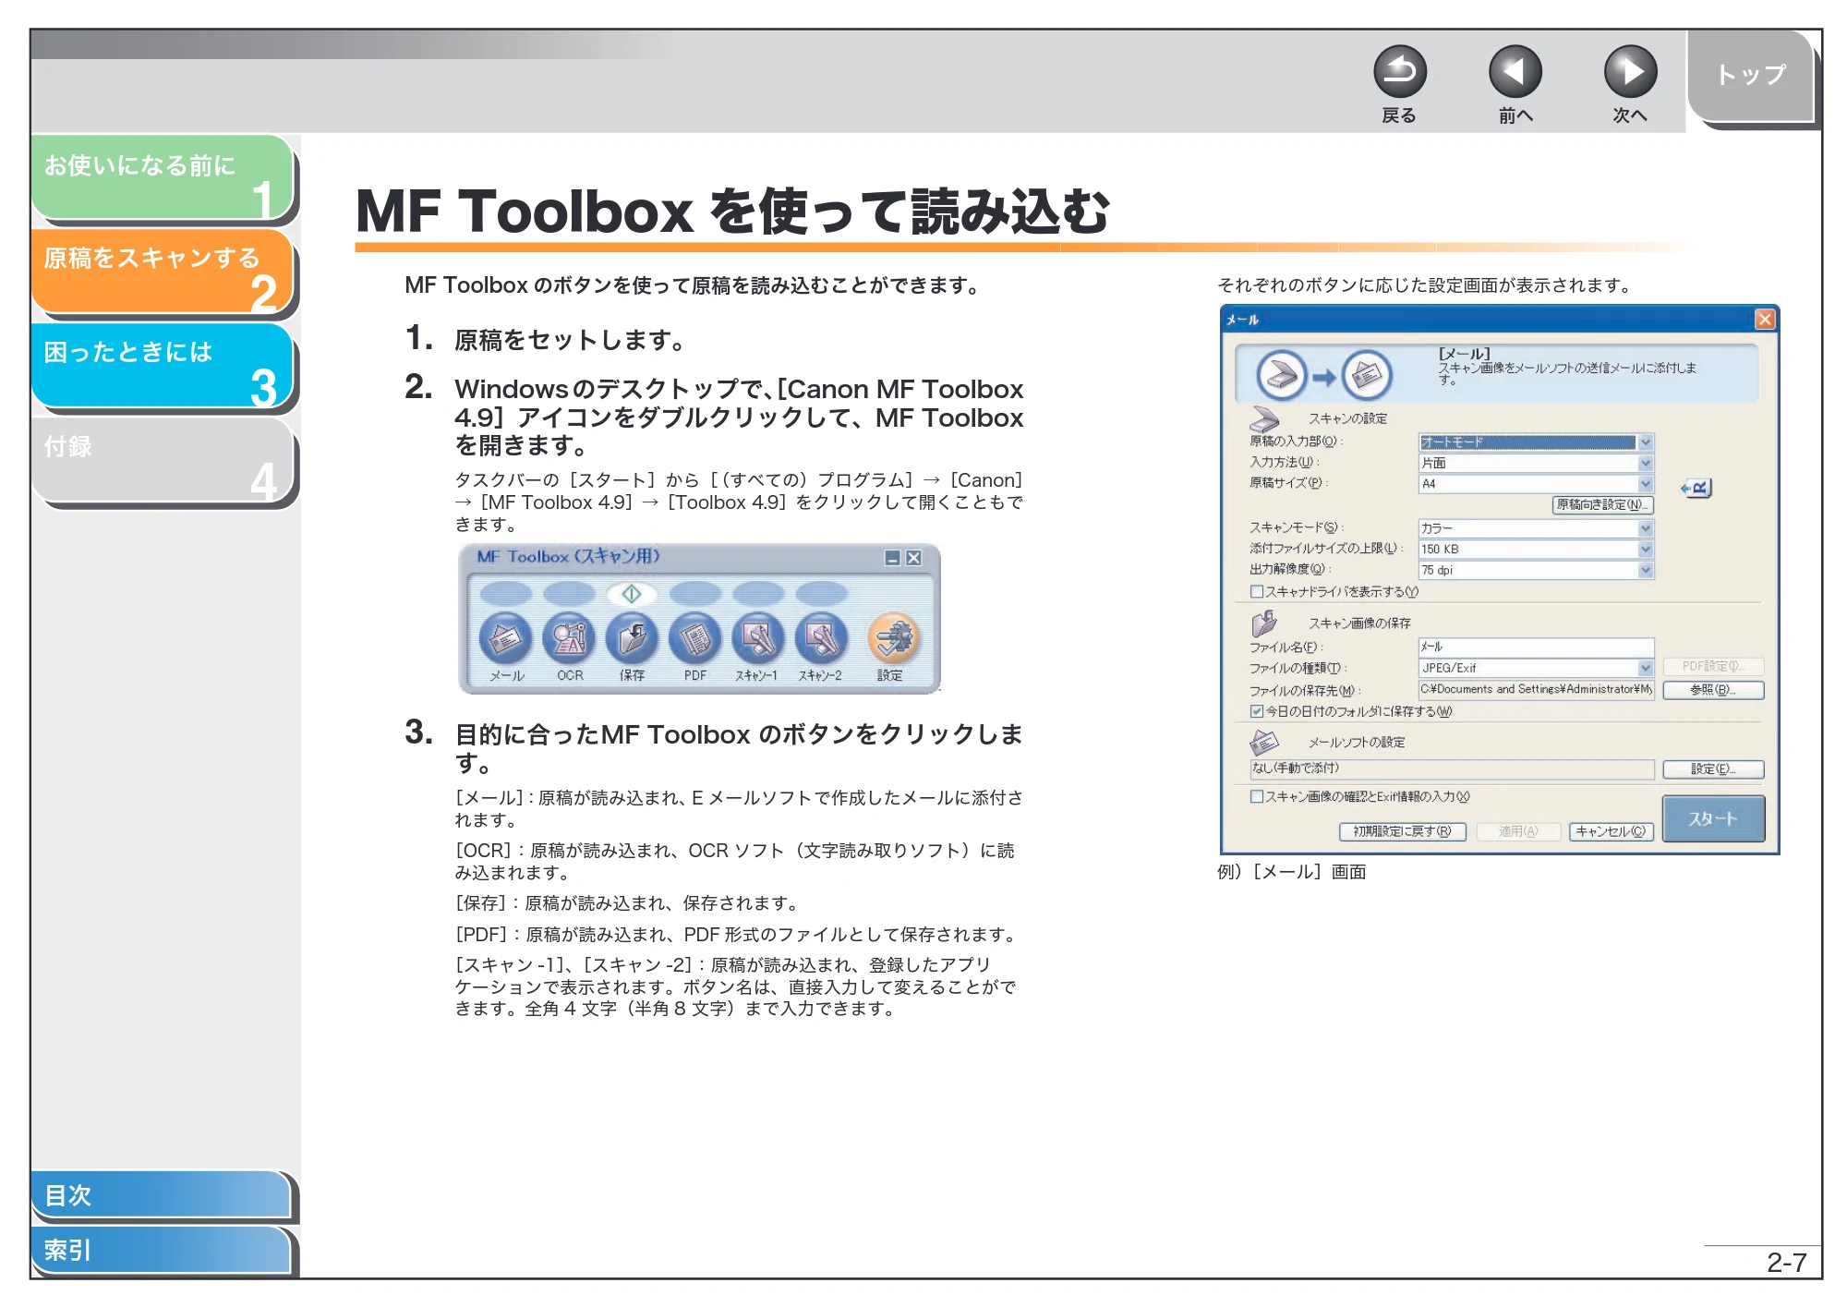1847x1307 pixels.
Task: Click the キャンセル button
Action: pyautogui.click(x=1611, y=831)
